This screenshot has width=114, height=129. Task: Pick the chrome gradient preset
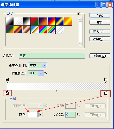[x=35, y=29]
